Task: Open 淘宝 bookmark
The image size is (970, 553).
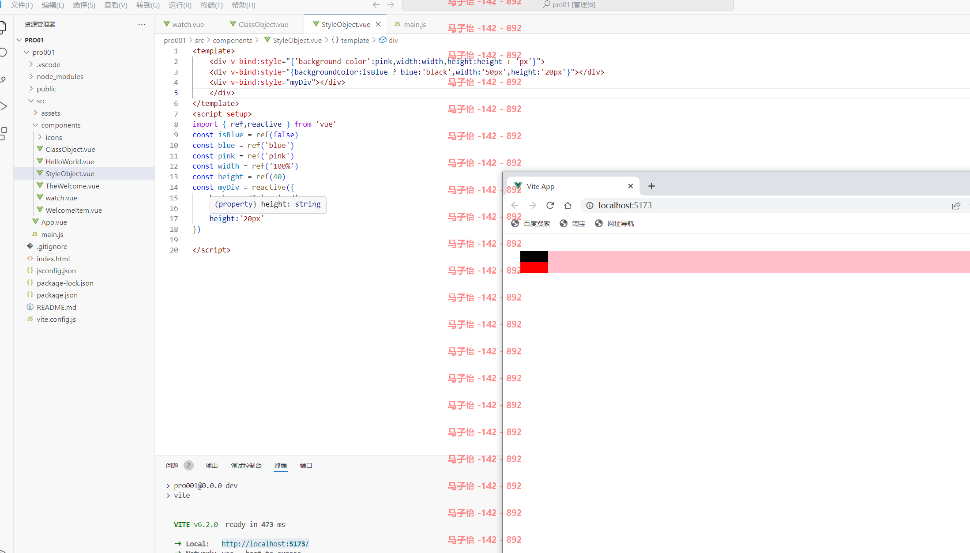Action: (x=572, y=223)
